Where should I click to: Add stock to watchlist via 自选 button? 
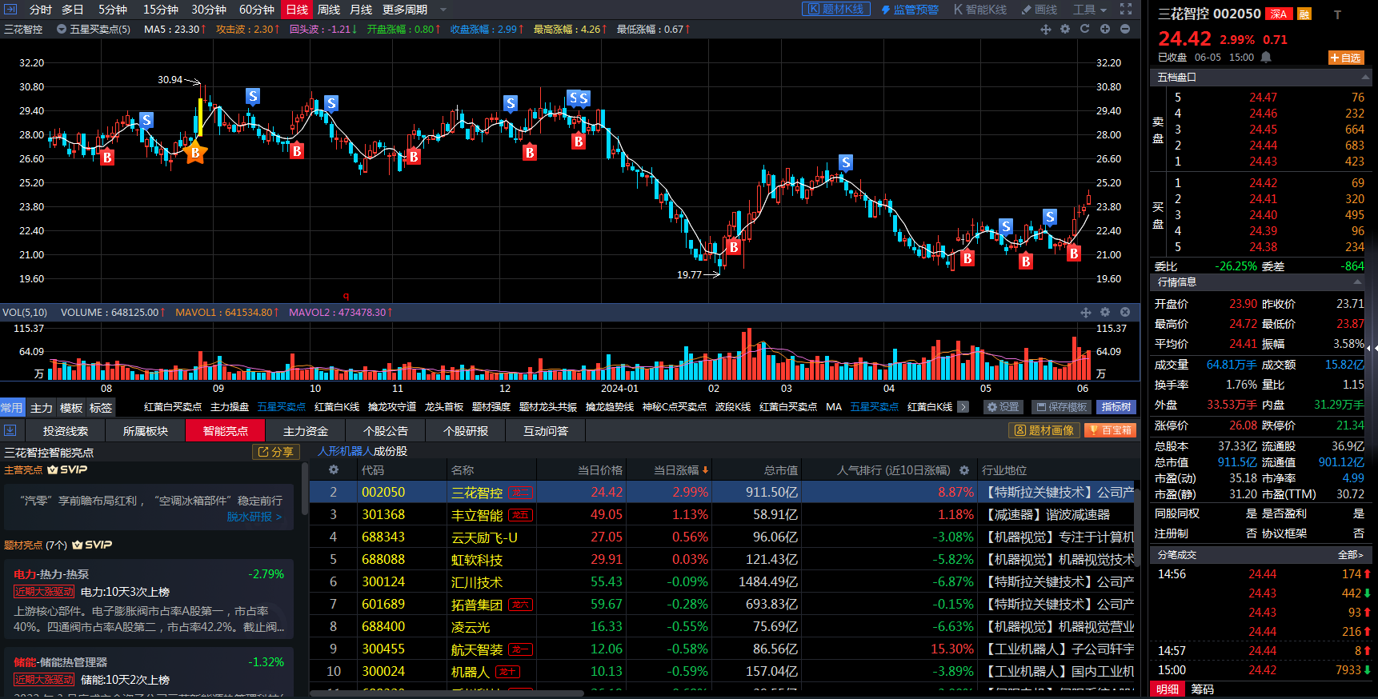click(x=1346, y=58)
